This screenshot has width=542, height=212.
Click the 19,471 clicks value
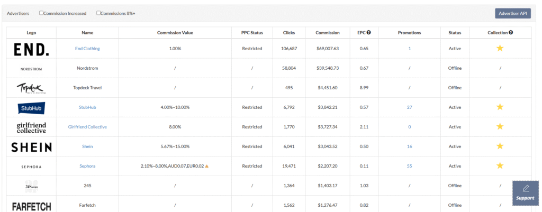point(289,165)
